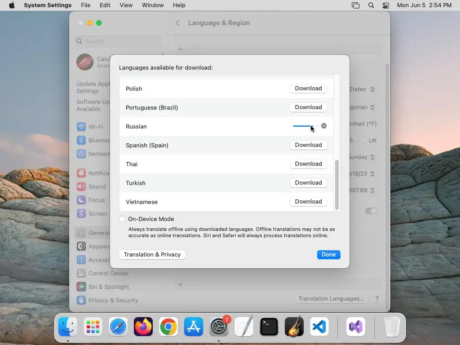Click the Stage Manager menu bar icon
Image resolution: width=460 pixels, height=345 pixels.
[x=356, y=5]
